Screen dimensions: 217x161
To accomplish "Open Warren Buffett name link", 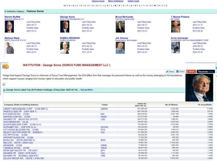I will click(12, 17).
